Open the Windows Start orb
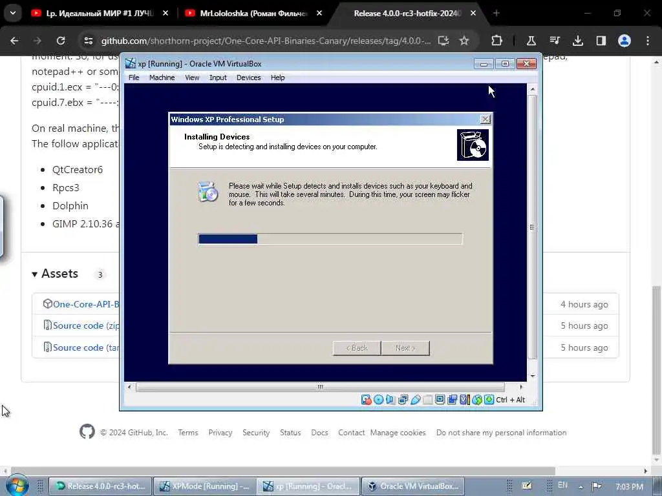This screenshot has width=662, height=496. click(17, 486)
